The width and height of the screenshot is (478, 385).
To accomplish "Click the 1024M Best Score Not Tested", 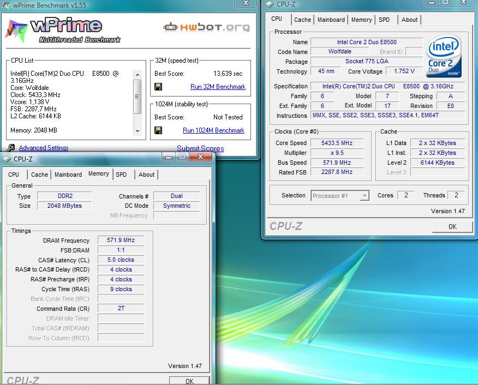I will pos(228,117).
